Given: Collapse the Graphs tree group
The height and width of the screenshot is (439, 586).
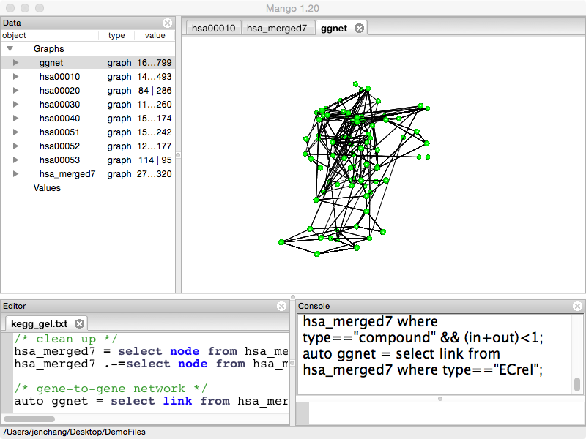Looking at the screenshot, I should (x=10, y=49).
